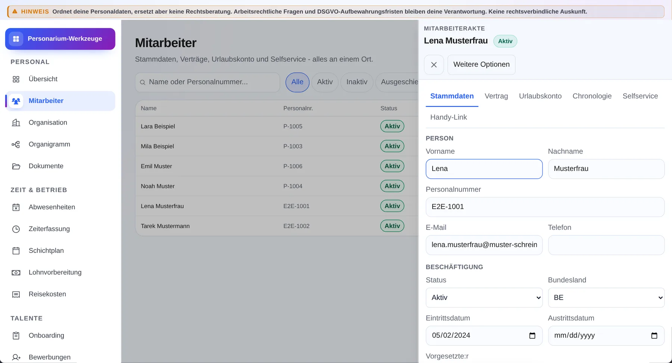Click the search magnifier icon in Mitarbeiter search
Screen dimensions: 672x363
143,82
